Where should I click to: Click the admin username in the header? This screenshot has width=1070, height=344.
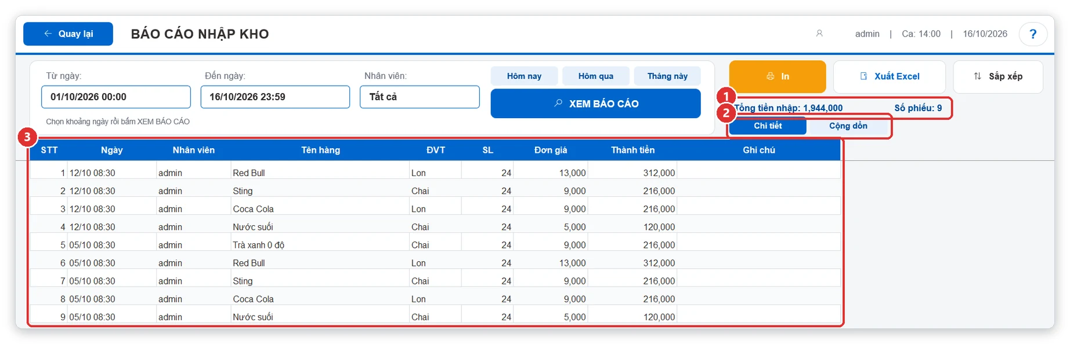click(x=867, y=34)
